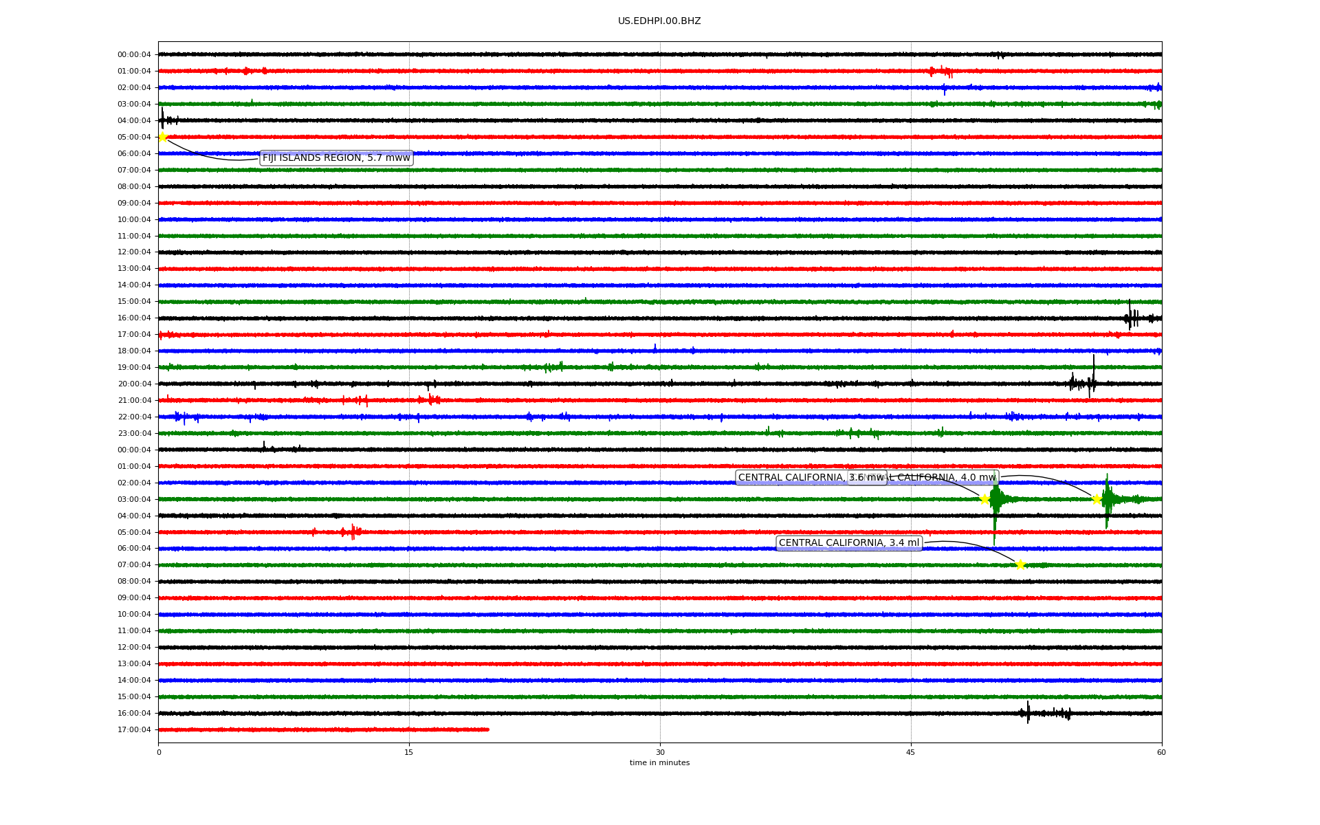
Task: Click the 23:00:04 trace time label
Action: pos(134,434)
